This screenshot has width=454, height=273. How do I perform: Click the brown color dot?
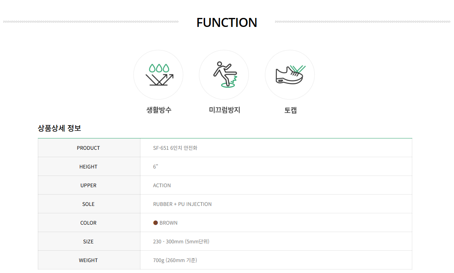pyautogui.click(x=156, y=223)
